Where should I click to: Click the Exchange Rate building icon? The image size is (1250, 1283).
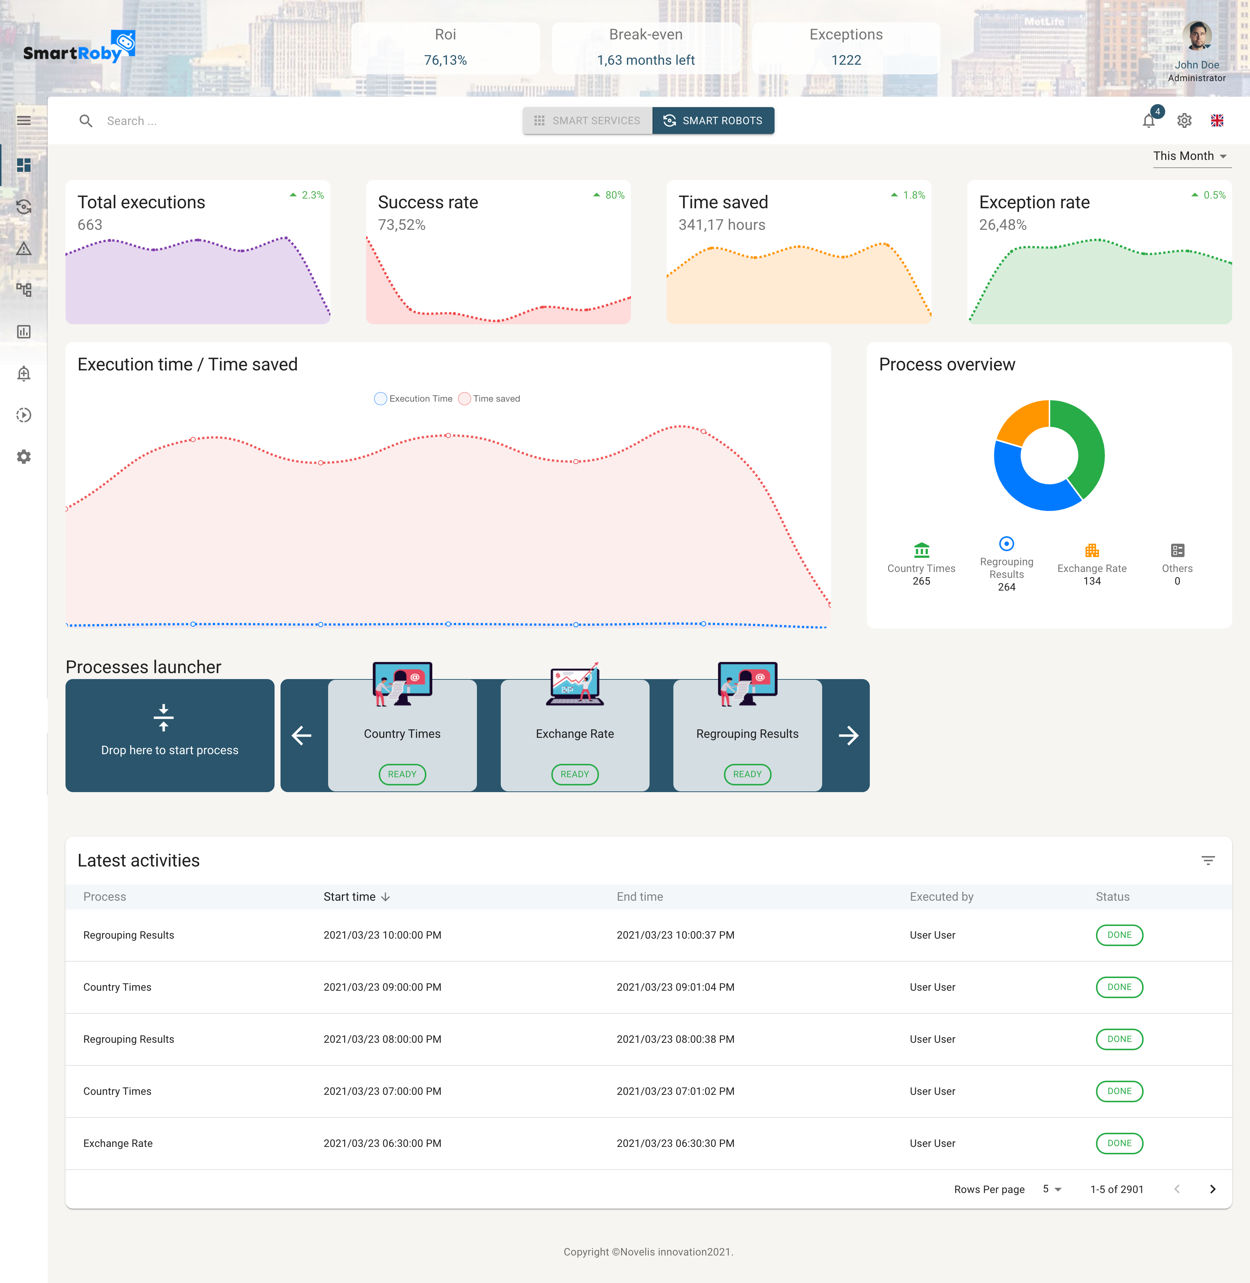(1092, 550)
